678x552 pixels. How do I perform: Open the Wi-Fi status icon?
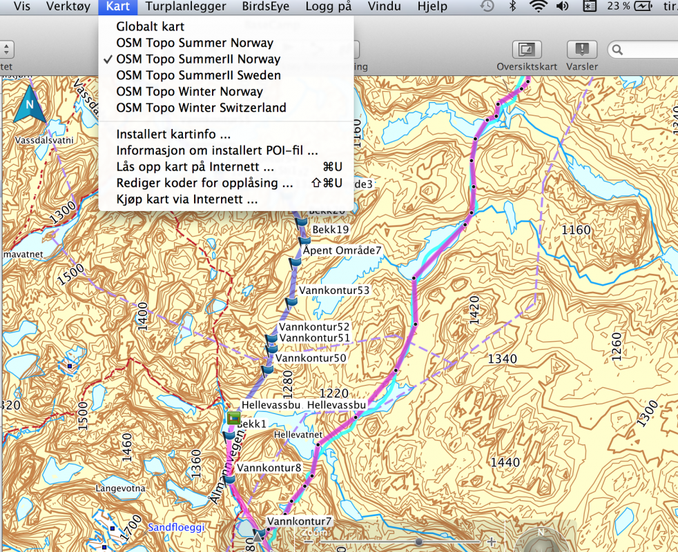pyautogui.click(x=537, y=7)
